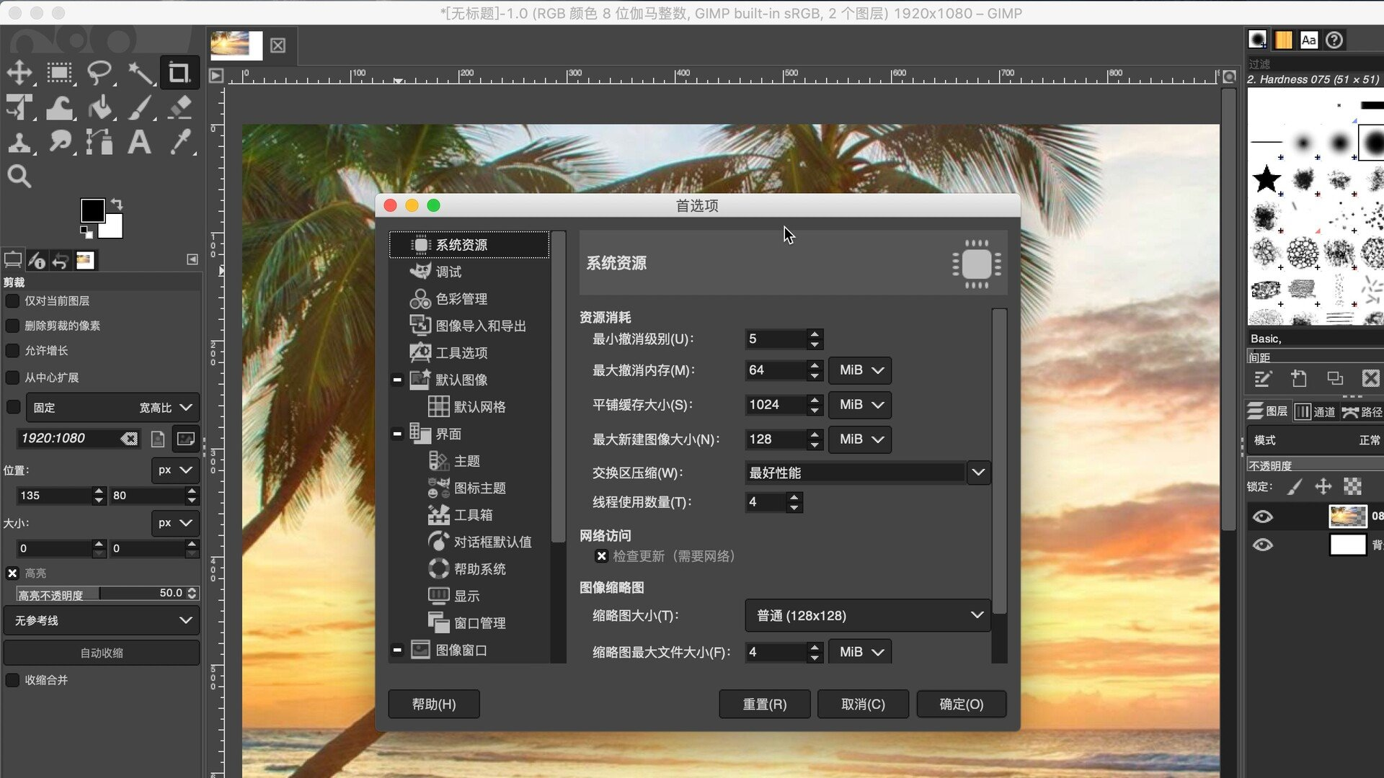This screenshot has height=778, width=1384.
Task: Click the black foreground color swatch
Action: pyautogui.click(x=92, y=210)
